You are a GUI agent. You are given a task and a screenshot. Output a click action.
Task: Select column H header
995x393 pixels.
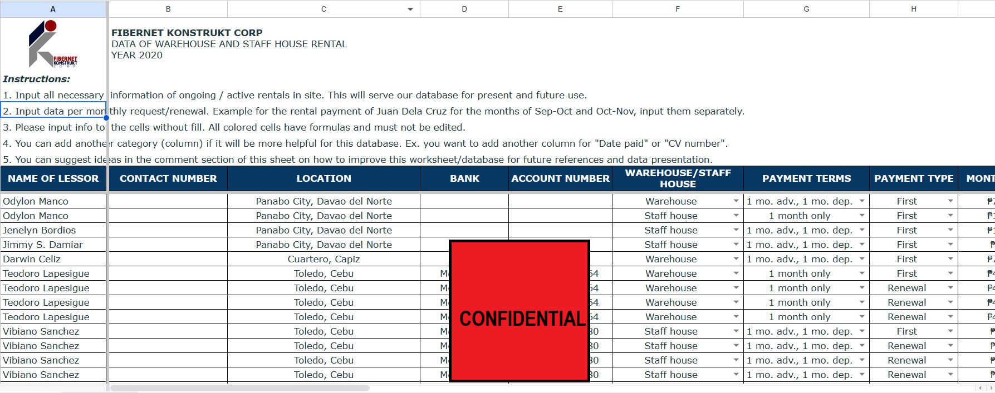click(914, 9)
